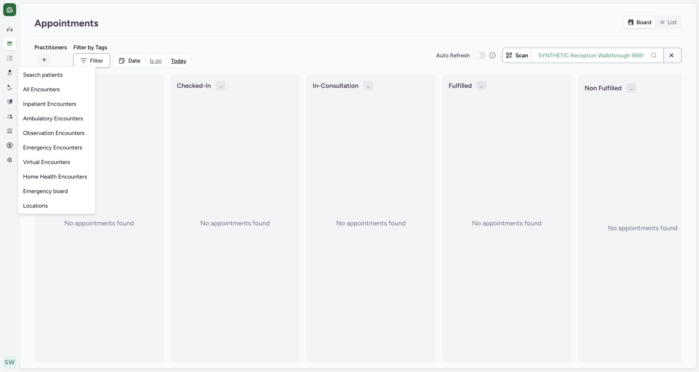The height and width of the screenshot is (372, 699).
Task: Click the search magnifier in scan field
Action: (654, 55)
